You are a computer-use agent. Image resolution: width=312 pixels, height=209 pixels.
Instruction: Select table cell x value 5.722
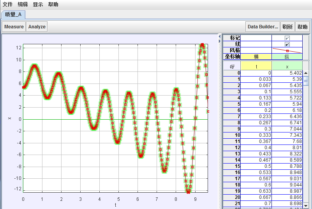287,98
